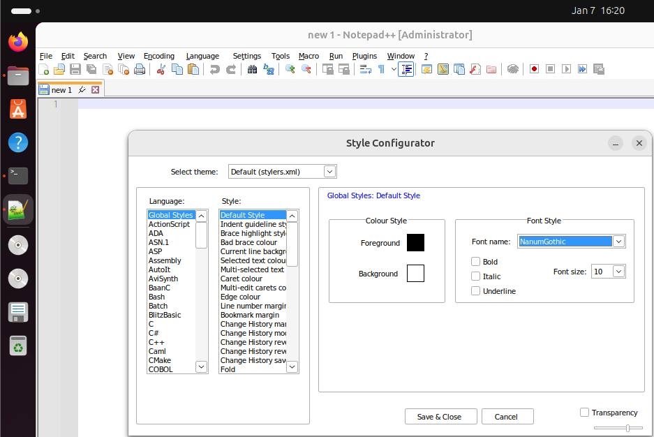Click Language list scroll-down arrow

pos(202,367)
